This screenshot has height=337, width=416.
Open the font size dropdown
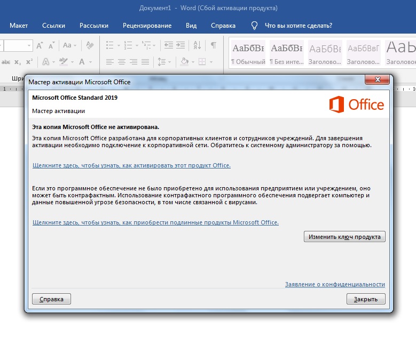29,45
